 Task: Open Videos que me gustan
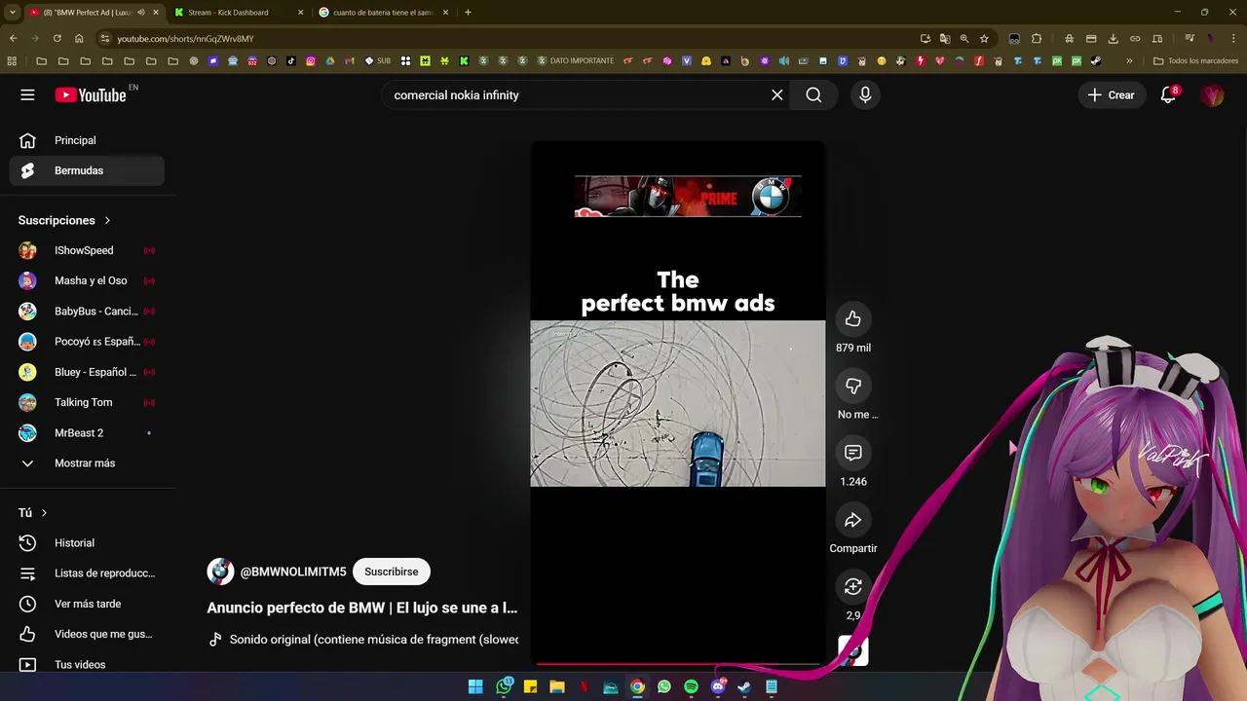[87, 634]
